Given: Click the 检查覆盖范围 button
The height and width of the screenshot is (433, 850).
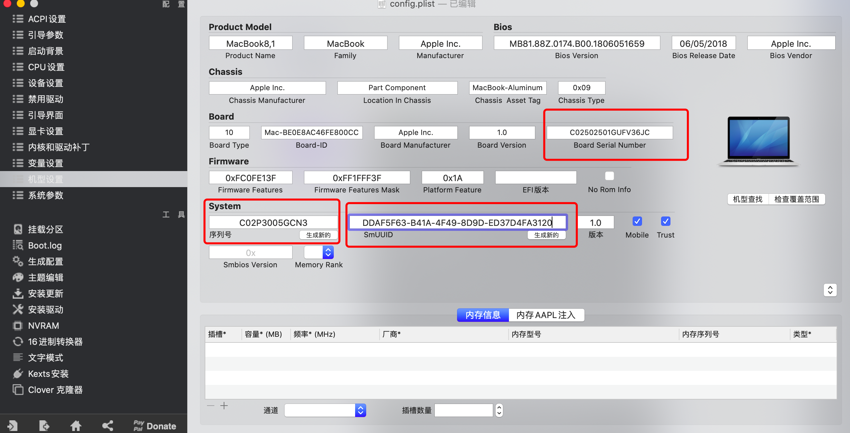Looking at the screenshot, I should 796,199.
